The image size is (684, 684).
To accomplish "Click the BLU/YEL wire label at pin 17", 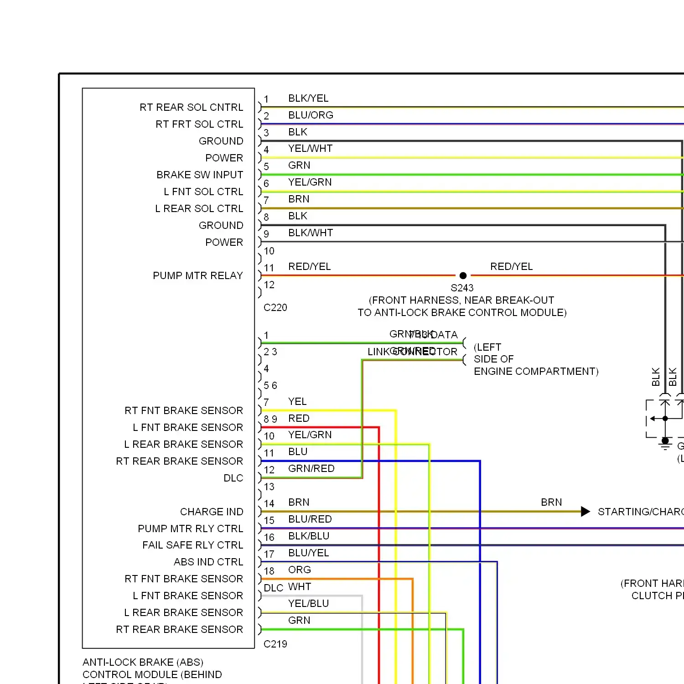I will click(x=308, y=553).
